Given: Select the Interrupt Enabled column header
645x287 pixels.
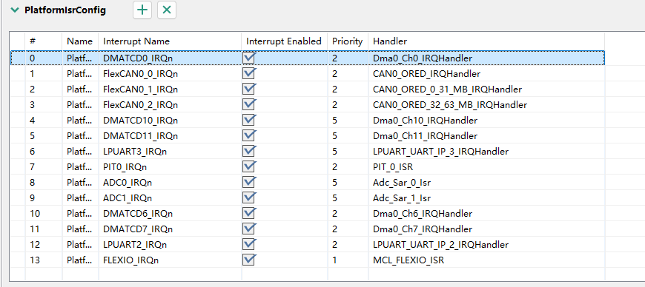Looking at the screenshot, I should tap(284, 41).
